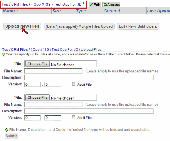Click Edit / New SubFolders button
170x141 pixels.
(138, 26)
